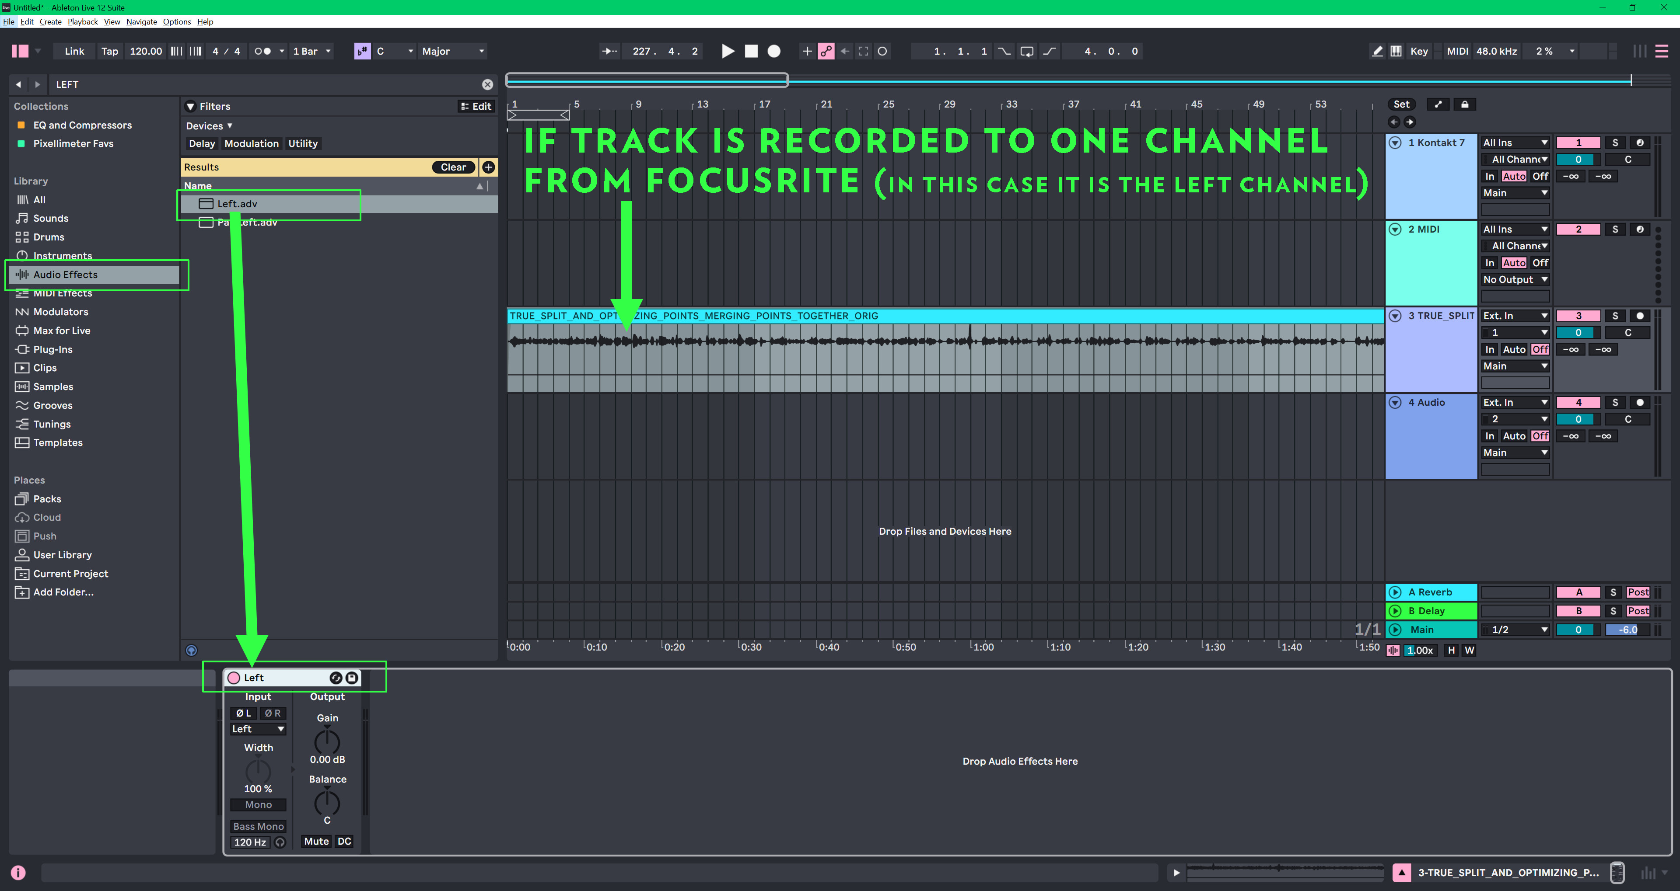Image resolution: width=1680 pixels, height=891 pixels.
Task: Solo the 3 TRUE_SPLIT track
Action: coord(1615,316)
